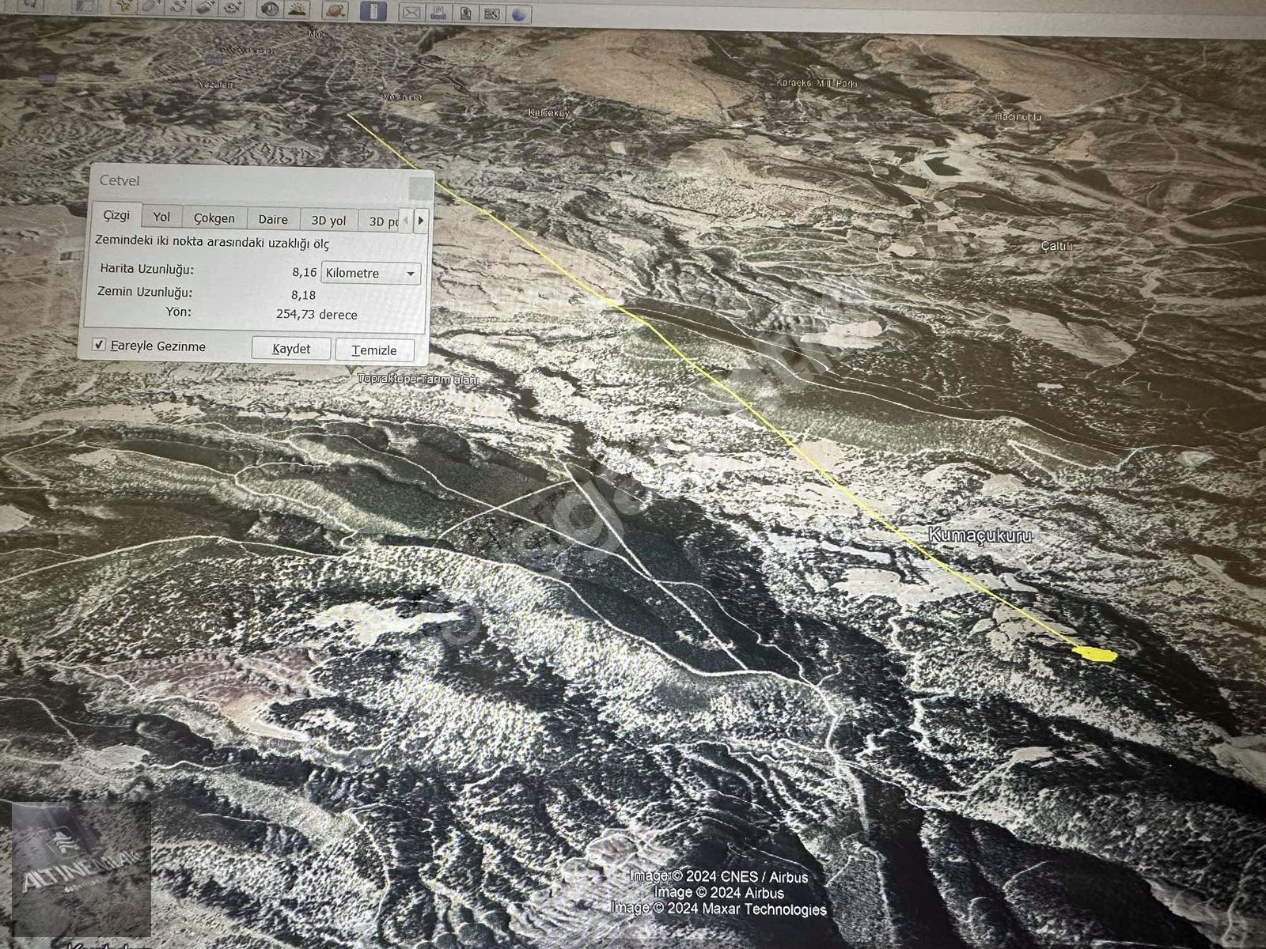1266x949 pixels.
Task: Toggle the Fareyle Gezinme checkbox
Action: pos(99,345)
